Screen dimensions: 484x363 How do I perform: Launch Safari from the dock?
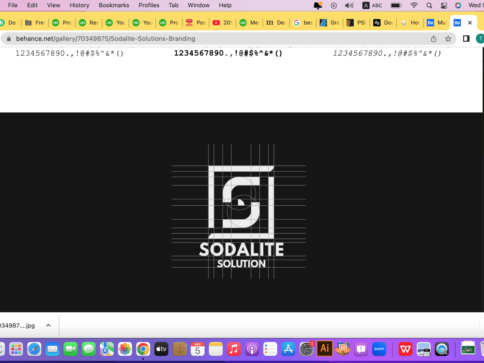coord(34,349)
